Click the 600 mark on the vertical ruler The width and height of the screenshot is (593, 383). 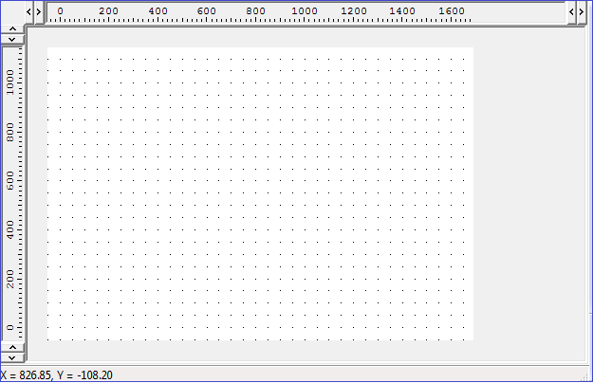click(10, 180)
